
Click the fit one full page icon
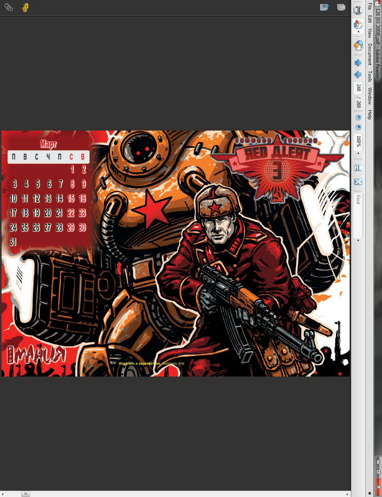[x=358, y=181]
